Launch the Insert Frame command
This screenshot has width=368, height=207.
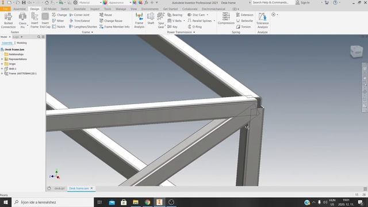coord(34,21)
